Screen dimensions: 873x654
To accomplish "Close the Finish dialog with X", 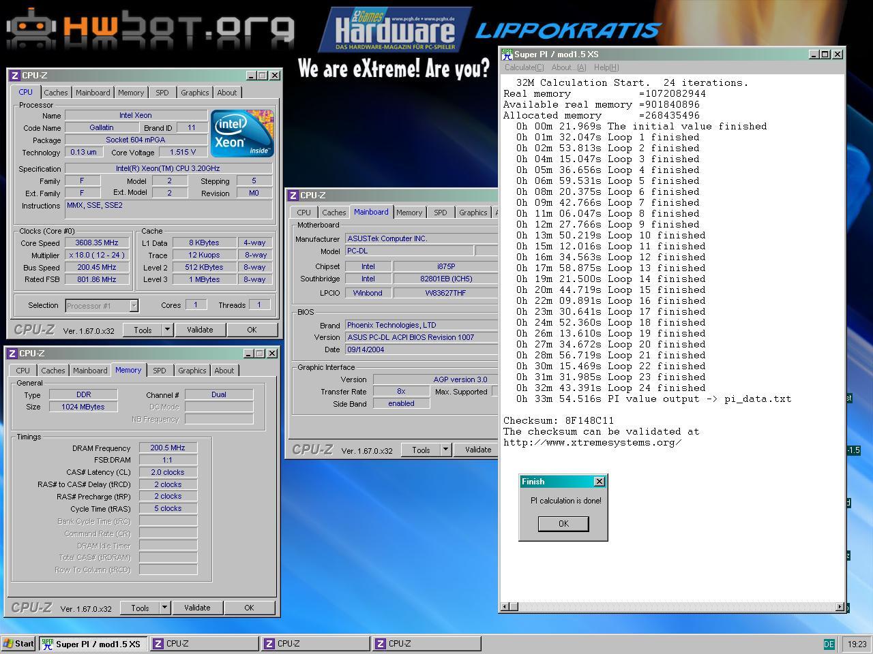I will (x=600, y=482).
